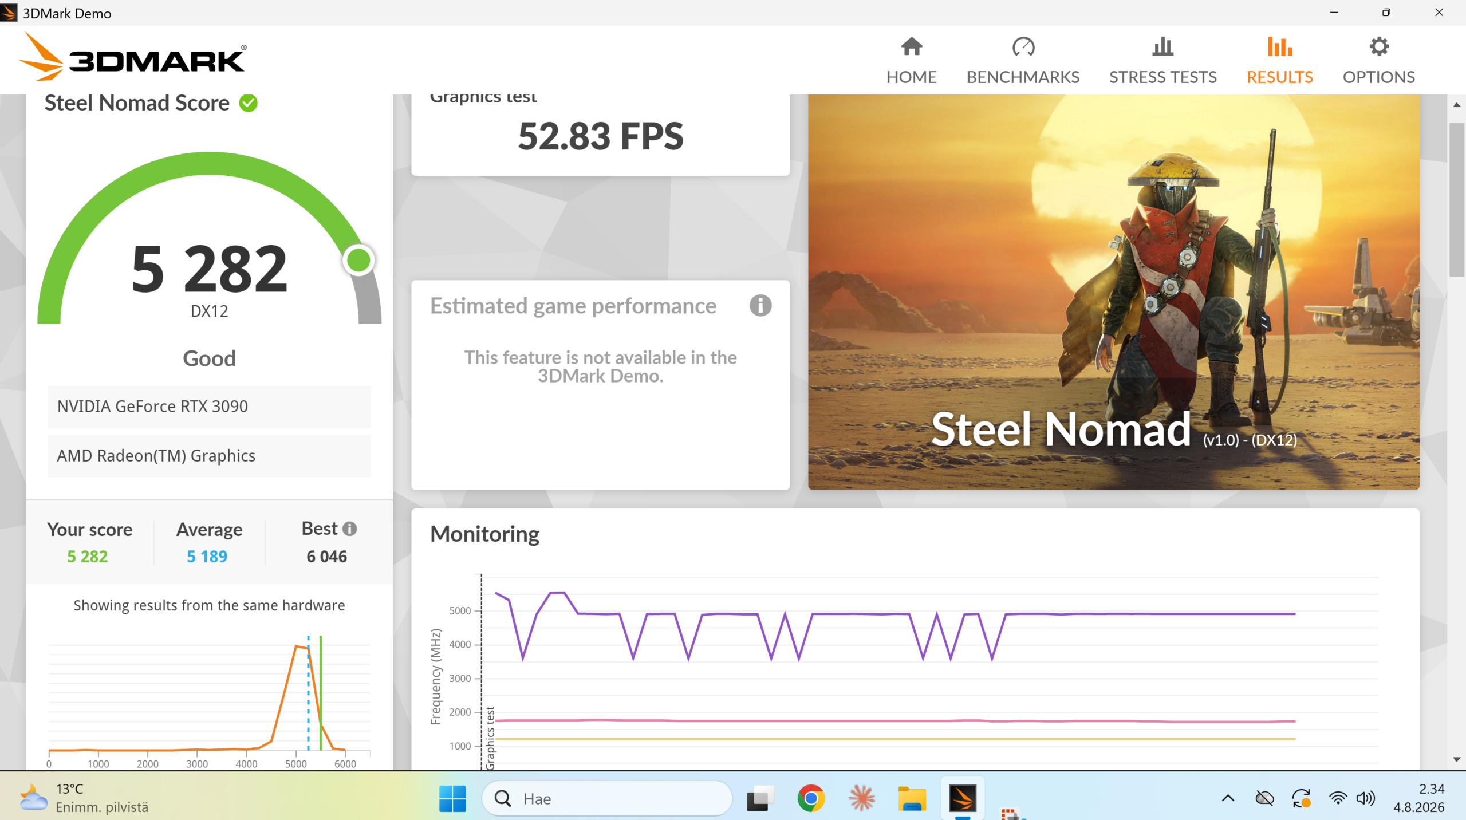The height and width of the screenshot is (820, 1466).
Task: Launch Google Chrome from the taskbar
Action: pos(810,798)
